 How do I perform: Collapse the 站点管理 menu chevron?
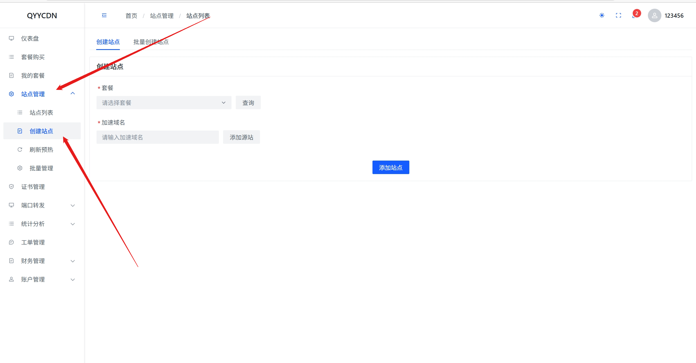point(73,93)
